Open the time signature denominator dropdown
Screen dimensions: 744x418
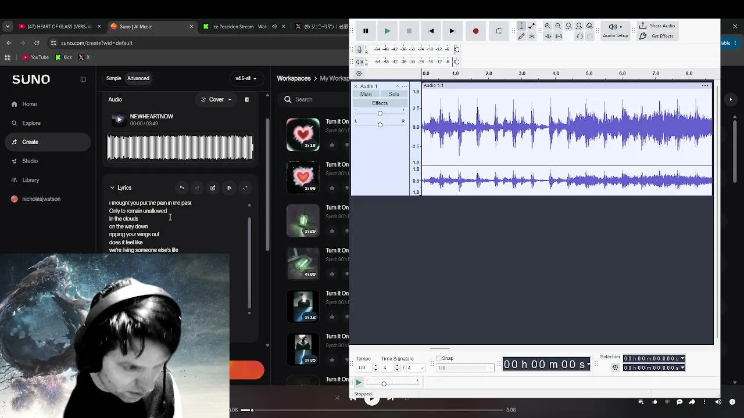coord(416,368)
